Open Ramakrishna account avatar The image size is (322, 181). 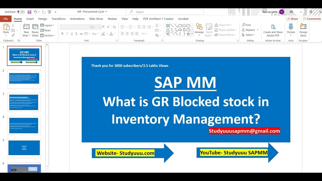281,12
